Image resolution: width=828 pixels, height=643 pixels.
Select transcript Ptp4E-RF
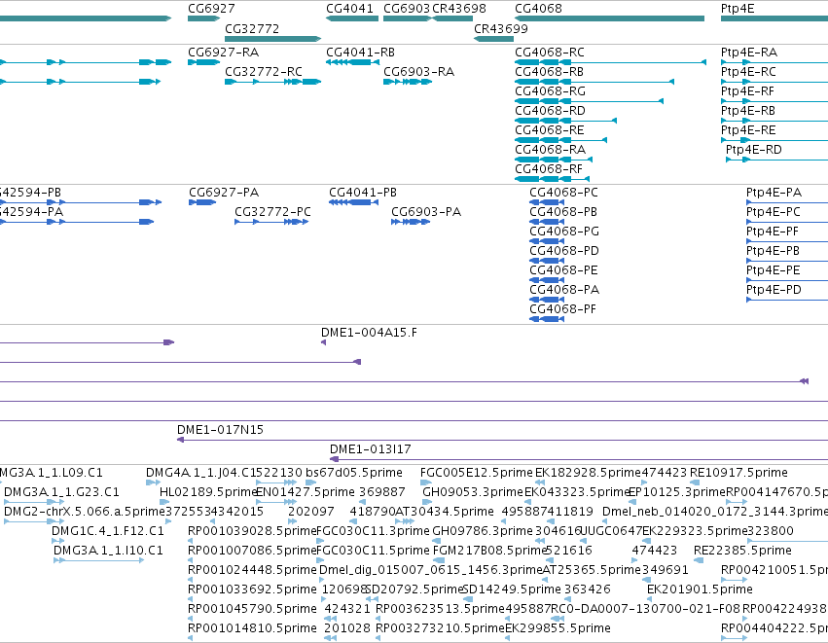click(774, 101)
